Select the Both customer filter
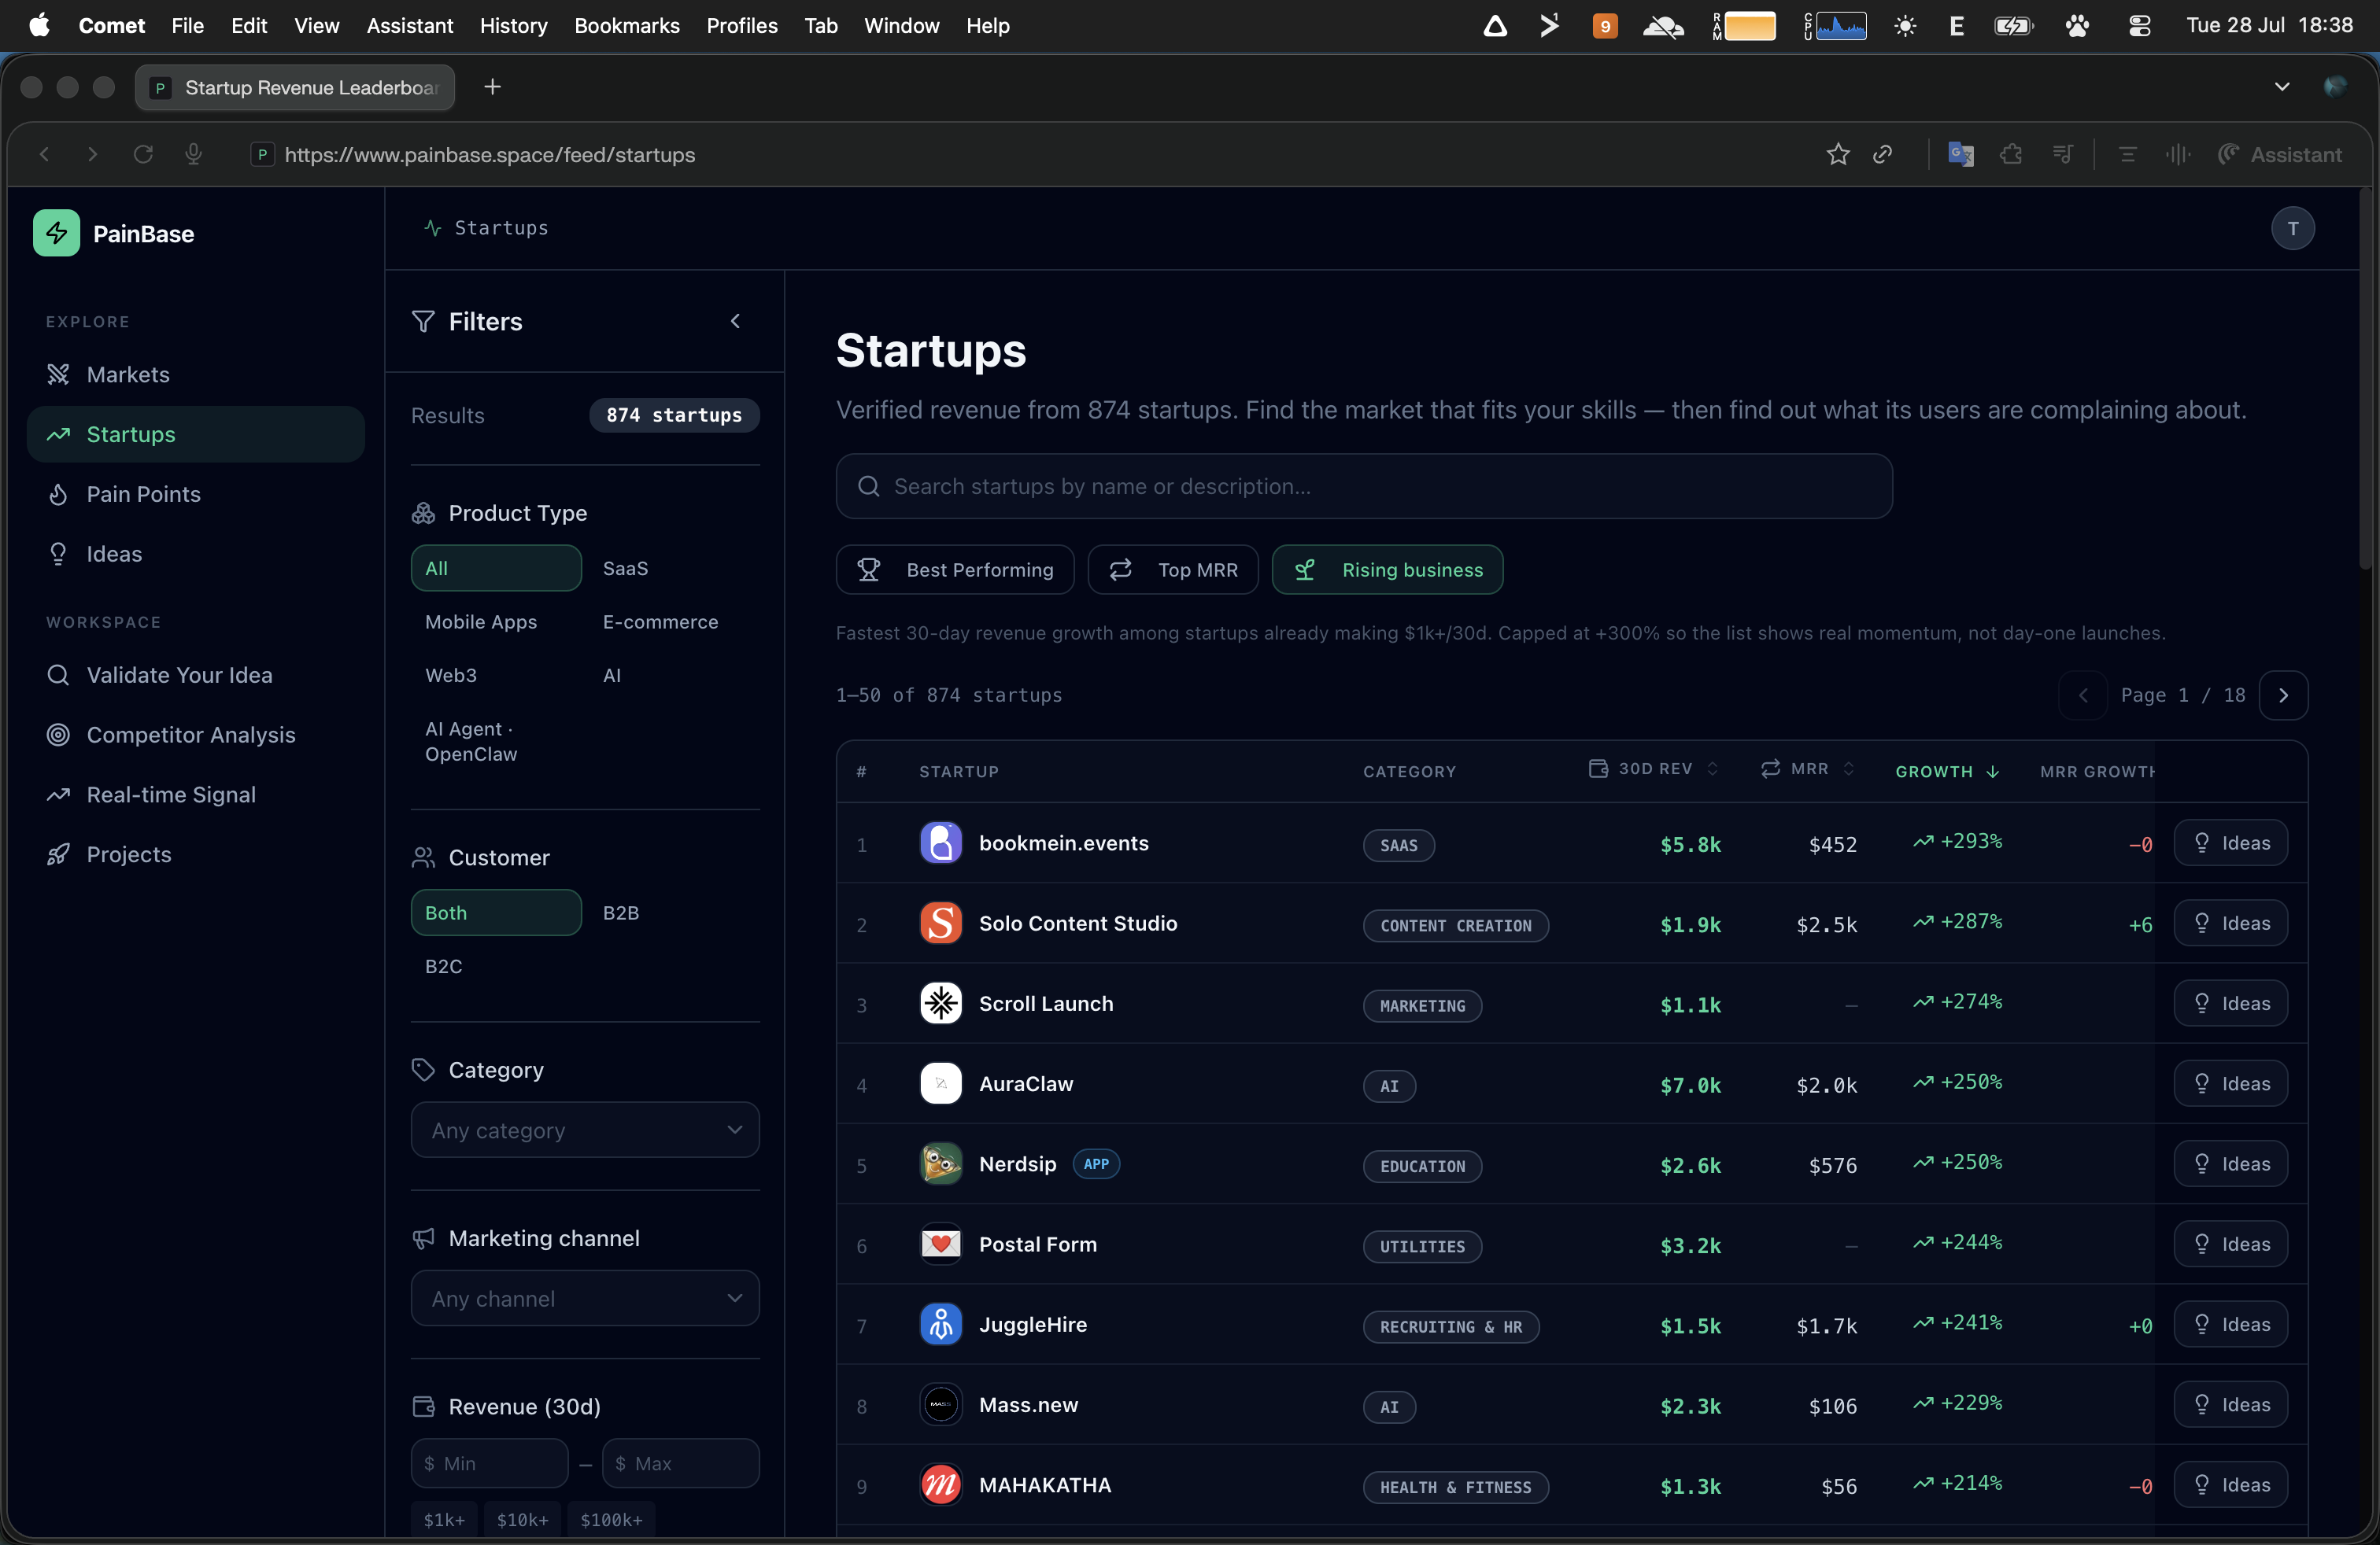The width and height of the screenshot is (2380, 1545). pyautogui.click(x=496, y=913)
